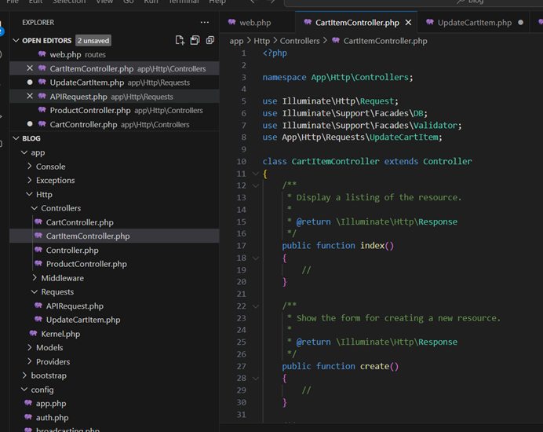The image size is (543, 432).
Task: Expand the Models folder in the tree
Action: coord(49,348)
